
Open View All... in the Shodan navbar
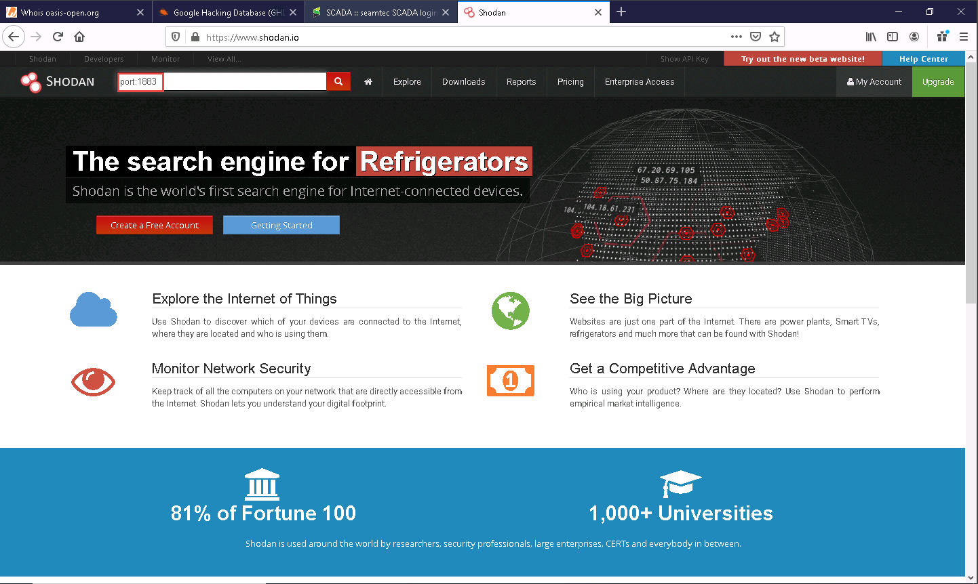pos(223,59)
